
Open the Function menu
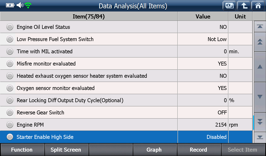point(22,150)
